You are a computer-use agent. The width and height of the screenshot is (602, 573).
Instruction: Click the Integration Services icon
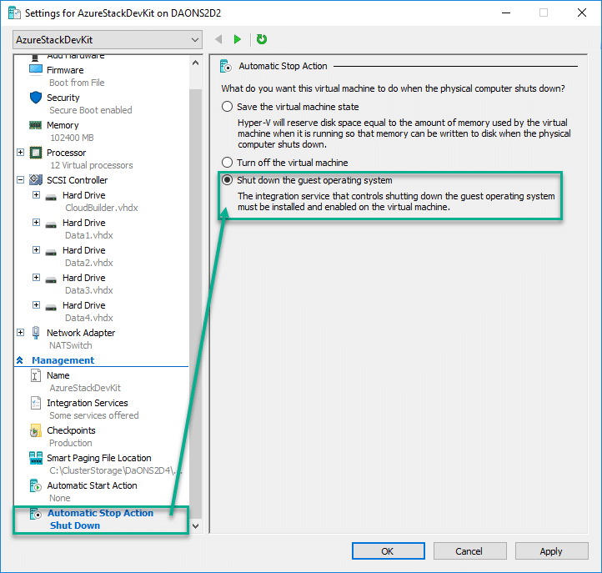[x=36, y=403]
